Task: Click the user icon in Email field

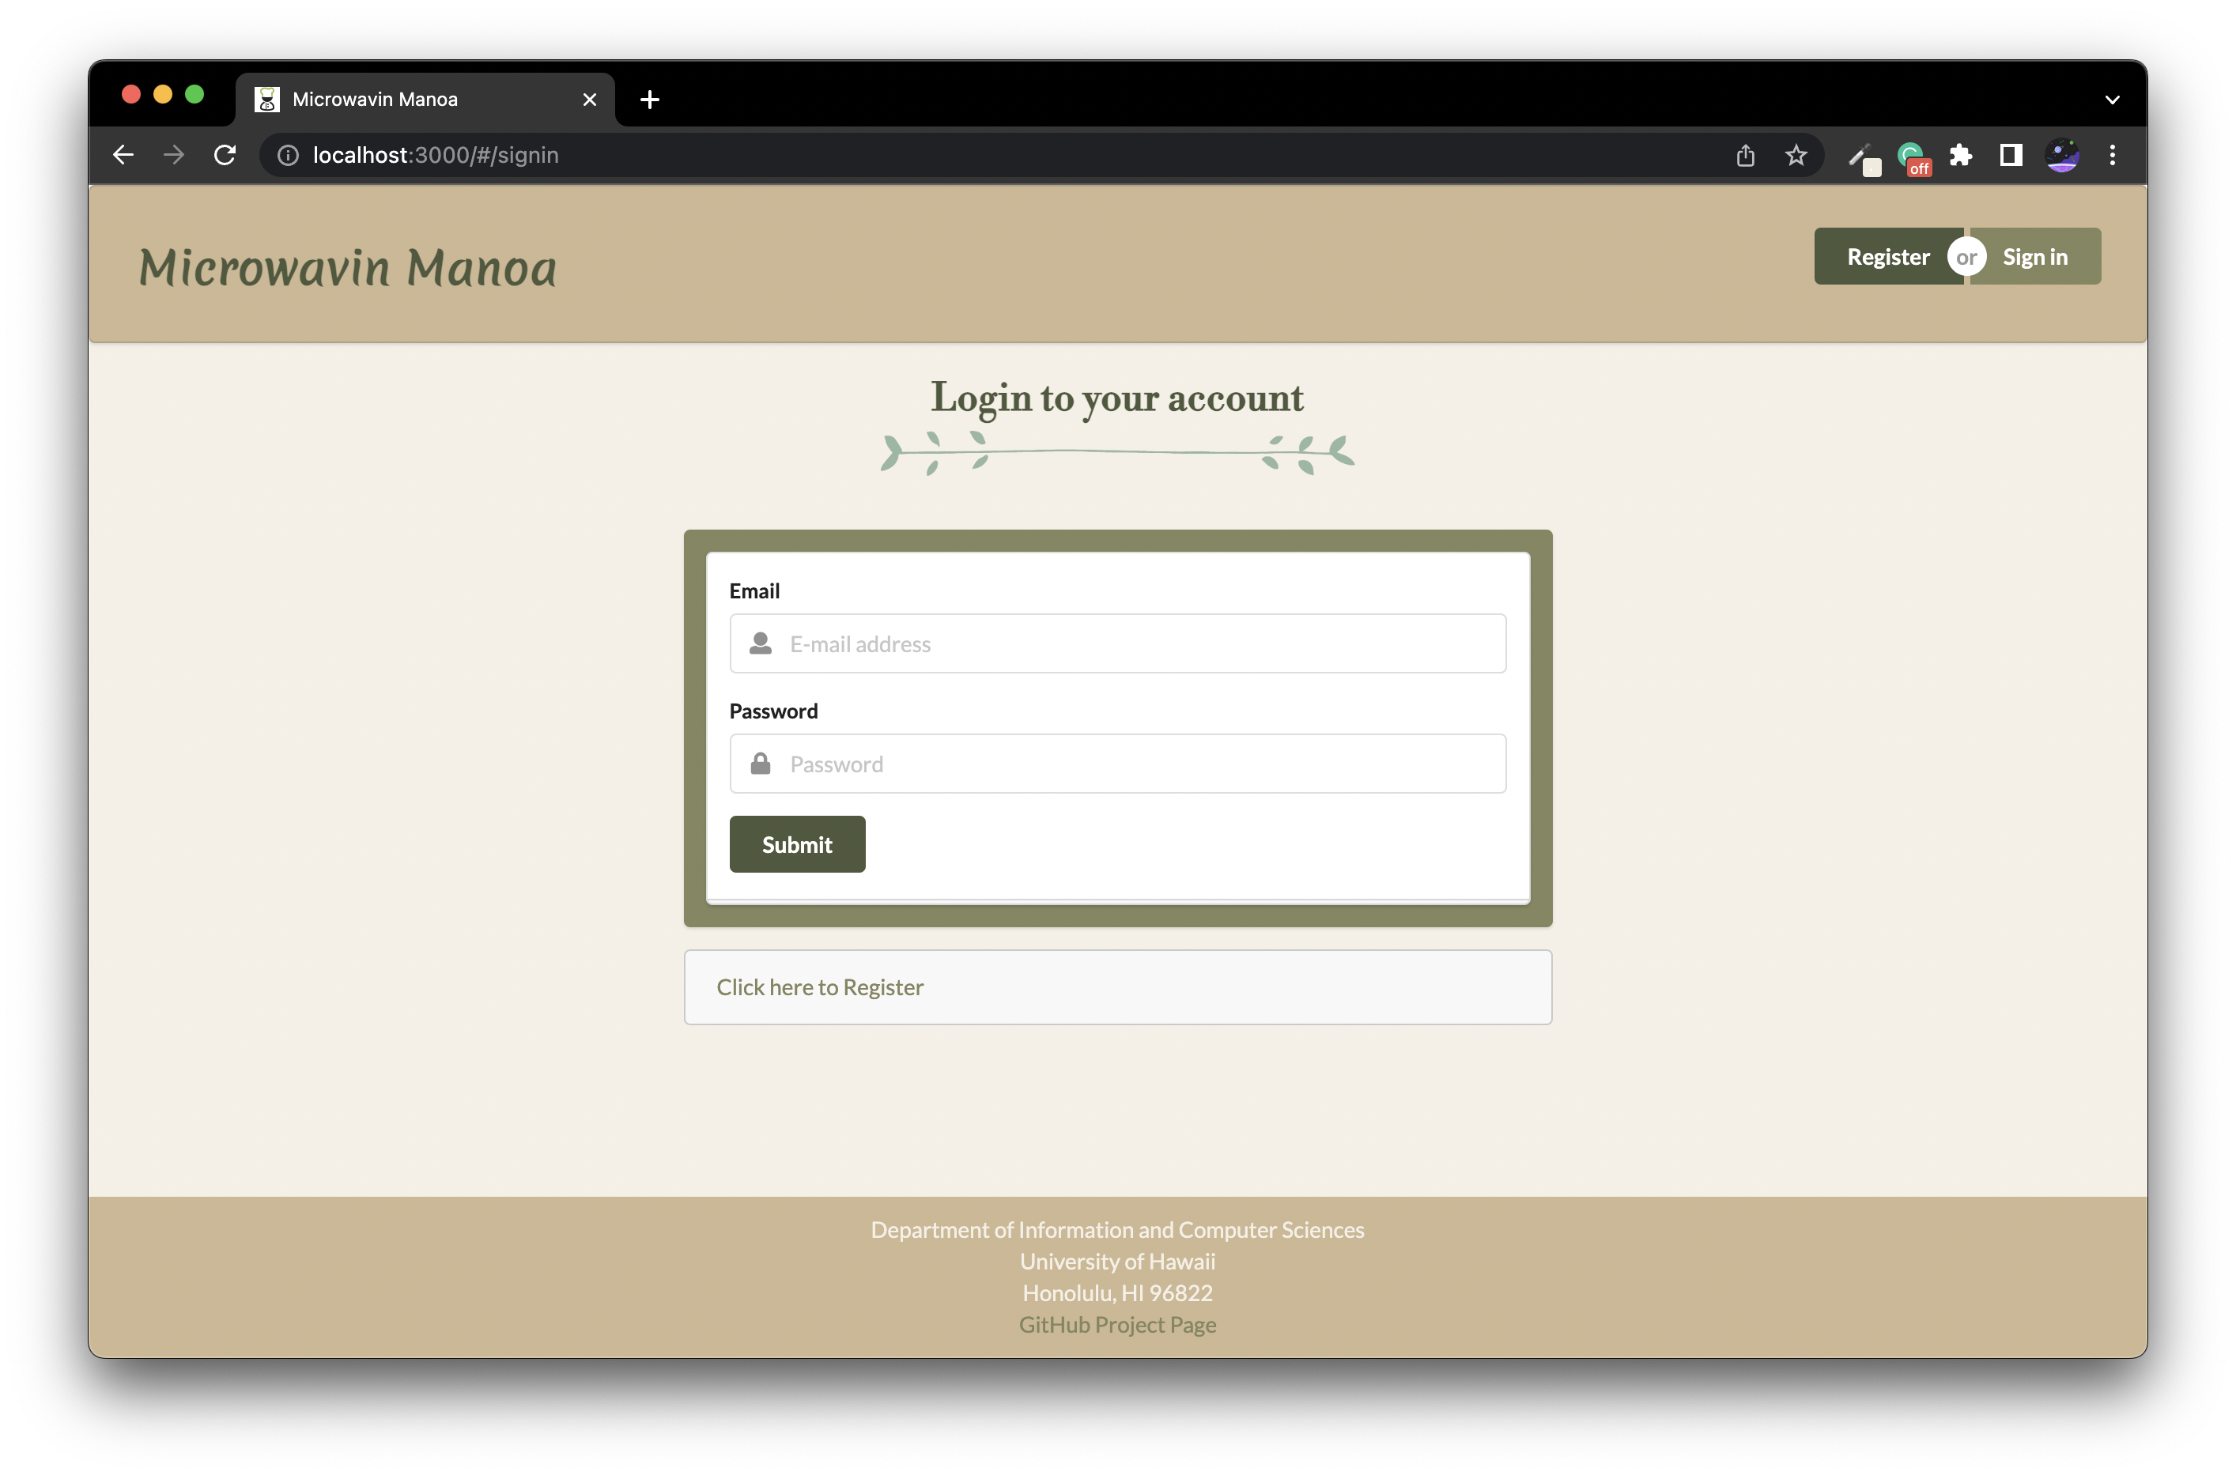Action: coord(760,643)
